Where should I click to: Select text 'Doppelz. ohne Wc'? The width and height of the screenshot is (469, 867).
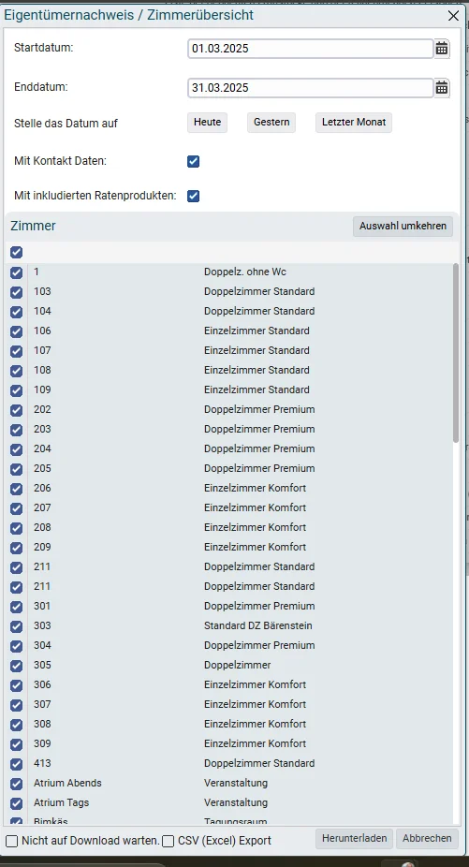[x=245, y=272]
